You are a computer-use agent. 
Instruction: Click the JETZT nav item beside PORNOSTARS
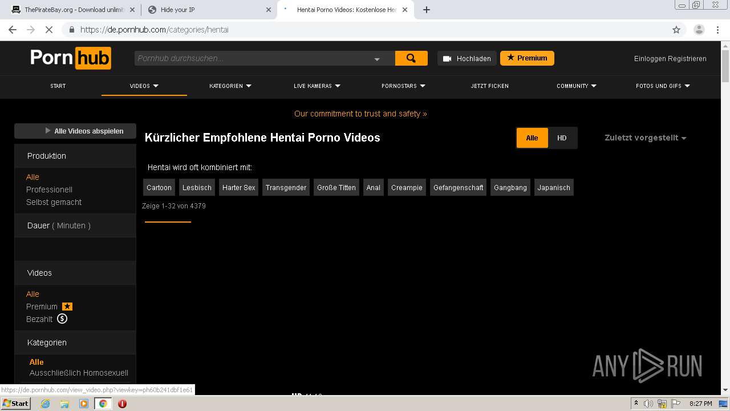[490, 86]
